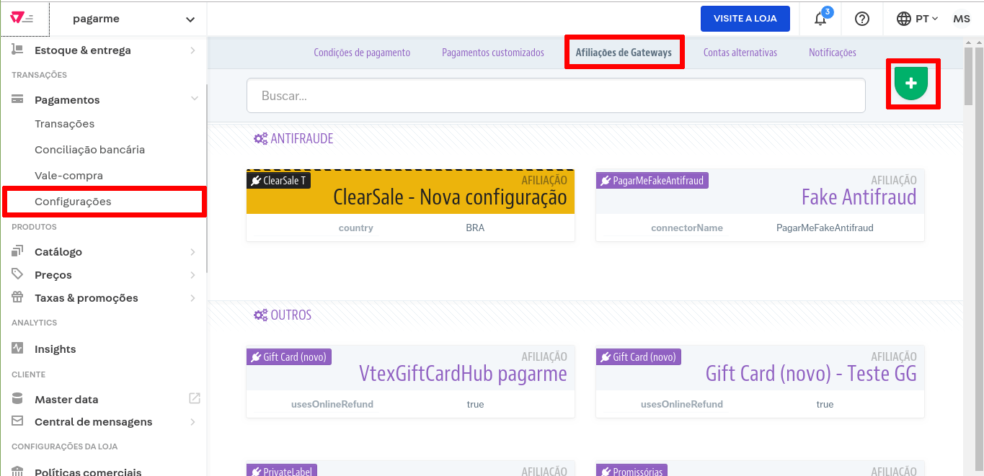Image resolution: width=984 pixels, height=476 pixels.
Task: Click the VISITE A LOJA button
Action: 745,19
